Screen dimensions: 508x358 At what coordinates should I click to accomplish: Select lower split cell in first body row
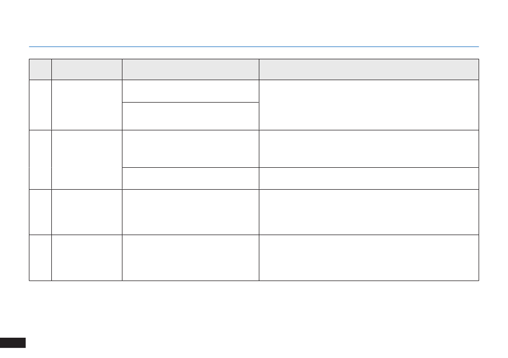(190, 116)
